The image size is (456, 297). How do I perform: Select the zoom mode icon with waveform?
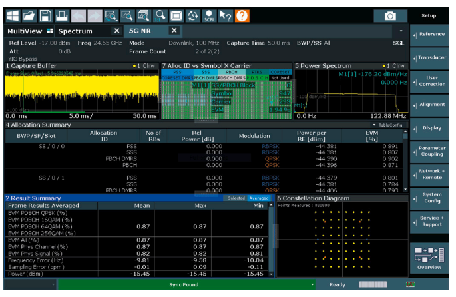[x=111, y=15]
